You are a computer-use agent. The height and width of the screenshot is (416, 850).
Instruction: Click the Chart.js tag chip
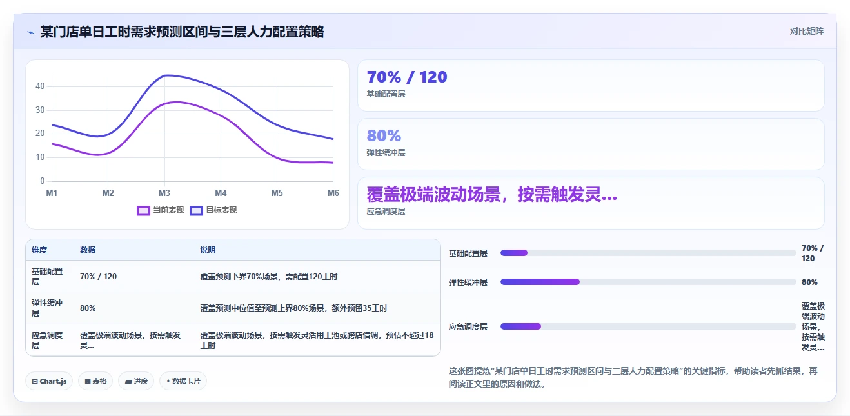tap(49, 381)
